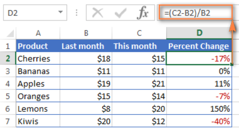
Task: Click the formula bar three-dot resize handle
Action: point(76,13)
